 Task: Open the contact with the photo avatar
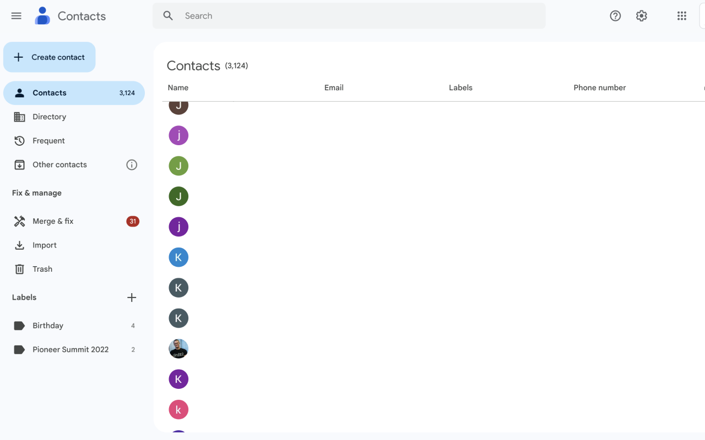point(178,349)
